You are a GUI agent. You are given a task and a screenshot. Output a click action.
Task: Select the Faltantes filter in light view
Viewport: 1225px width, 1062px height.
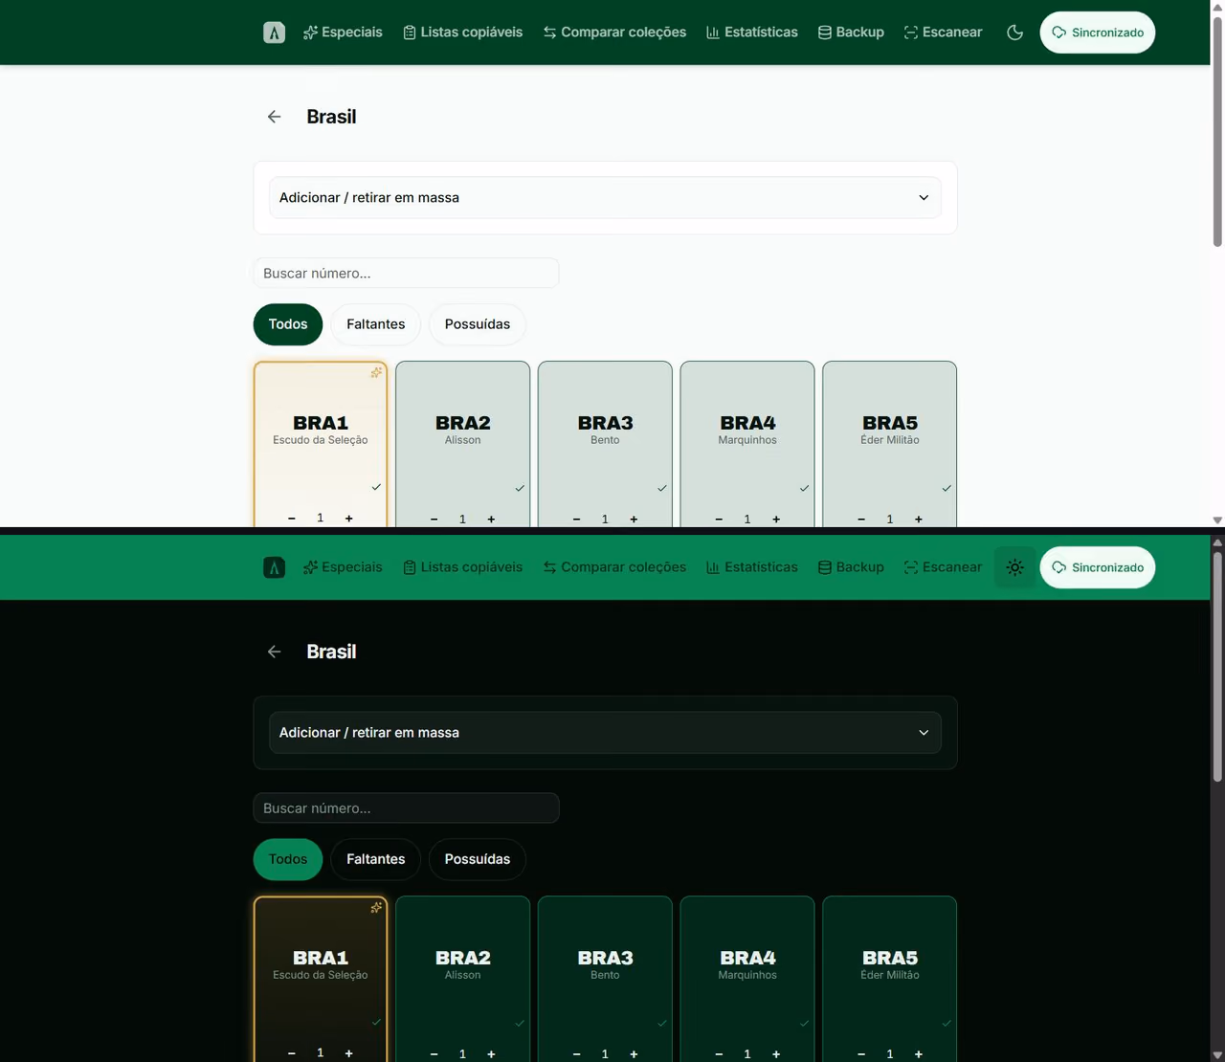(376, 324)
